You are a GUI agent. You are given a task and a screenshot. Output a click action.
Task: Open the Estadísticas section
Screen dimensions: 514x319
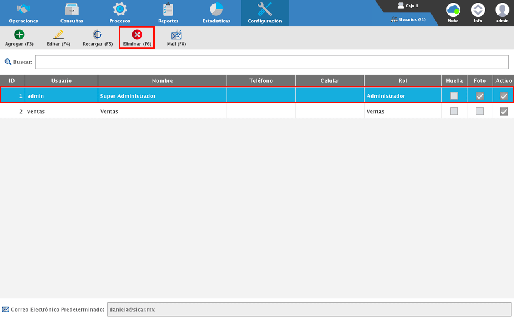(x=216, y=13)
